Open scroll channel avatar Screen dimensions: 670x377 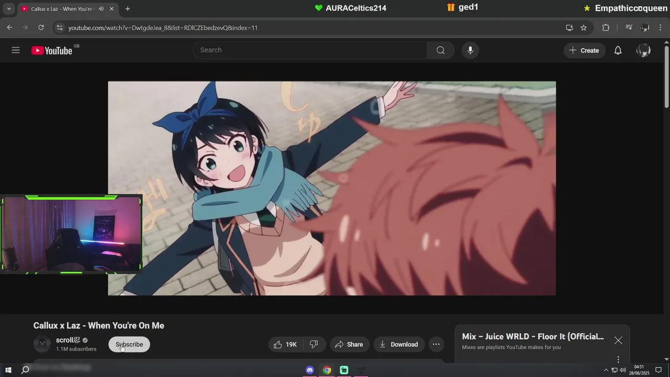coord(42,344)
